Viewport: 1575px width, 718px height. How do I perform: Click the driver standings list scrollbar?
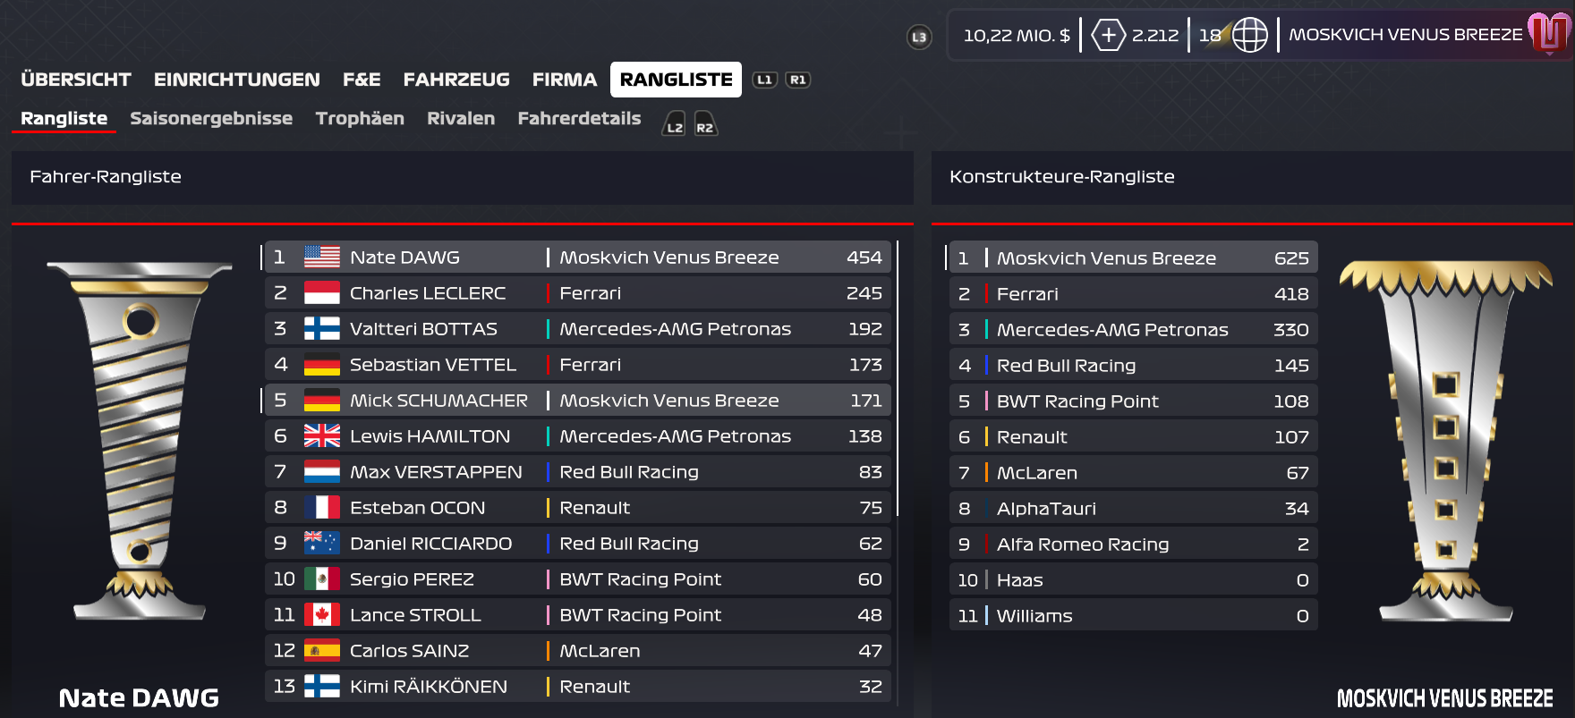click(897, 377)
